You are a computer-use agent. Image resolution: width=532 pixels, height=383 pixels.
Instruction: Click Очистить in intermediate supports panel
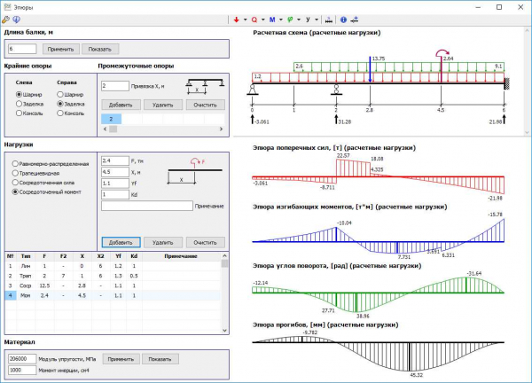click(x=206, y=105)
